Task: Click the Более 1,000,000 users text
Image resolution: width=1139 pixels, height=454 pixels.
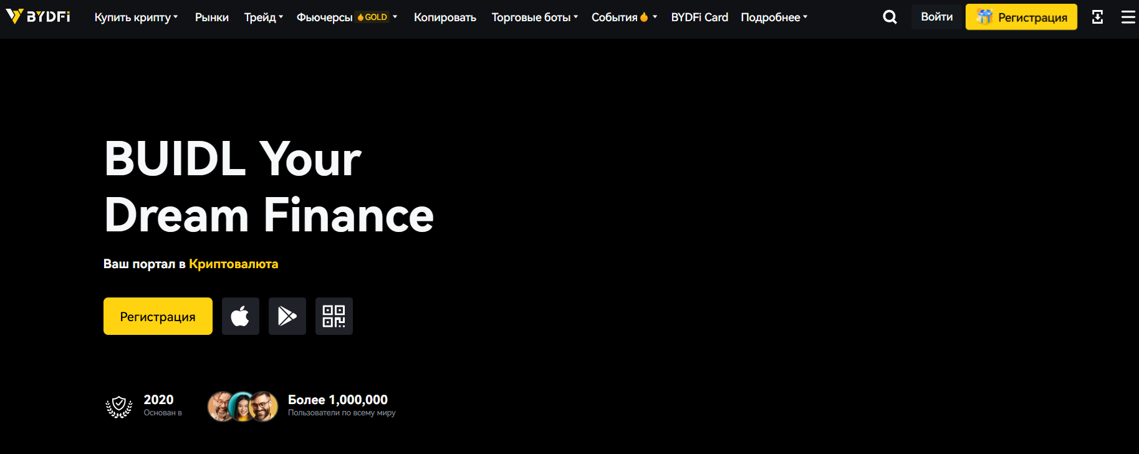Action: click(338, 400)
